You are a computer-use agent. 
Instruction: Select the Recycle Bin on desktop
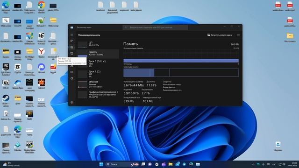278,146
